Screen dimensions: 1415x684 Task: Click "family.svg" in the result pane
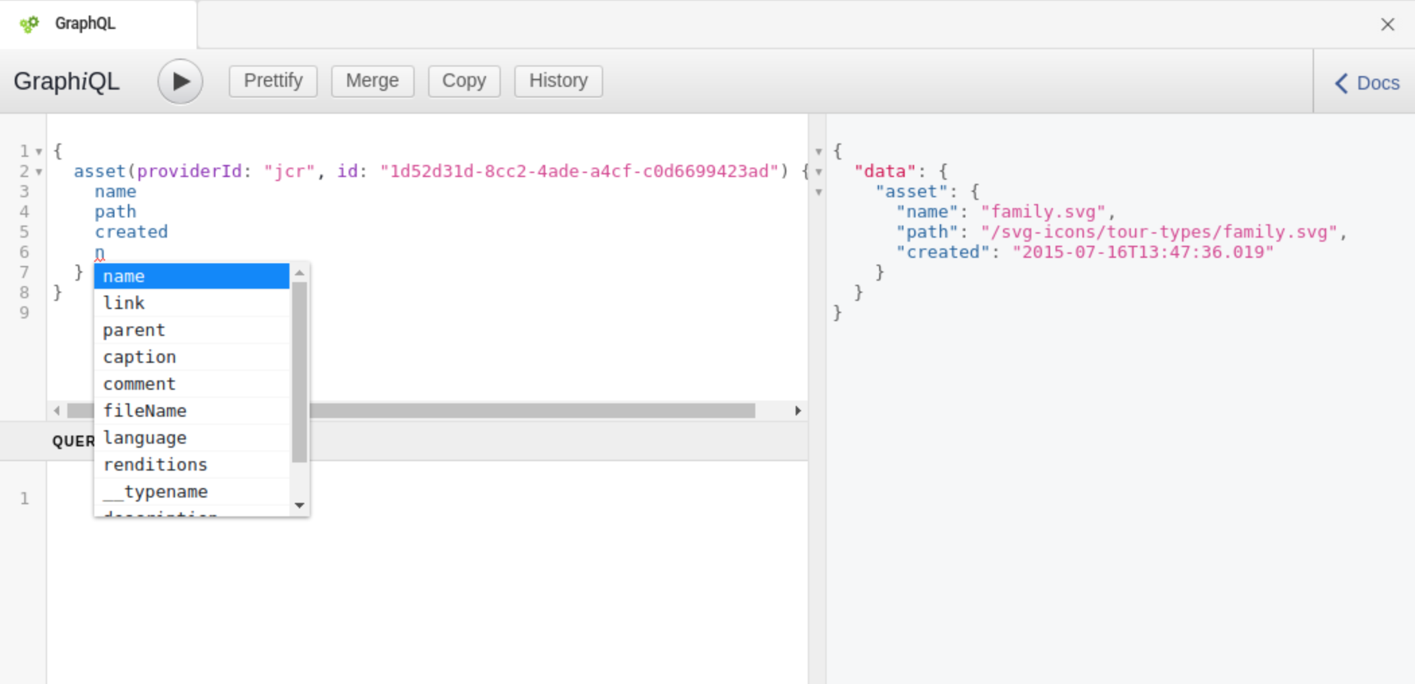tap(1043, 211)
